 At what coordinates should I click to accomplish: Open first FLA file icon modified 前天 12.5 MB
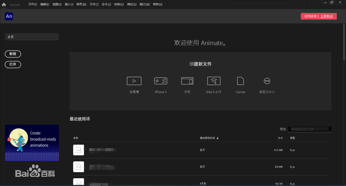(78, 150)
